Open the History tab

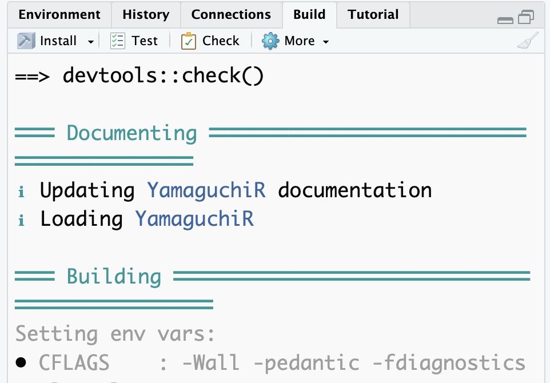(146, 14)
